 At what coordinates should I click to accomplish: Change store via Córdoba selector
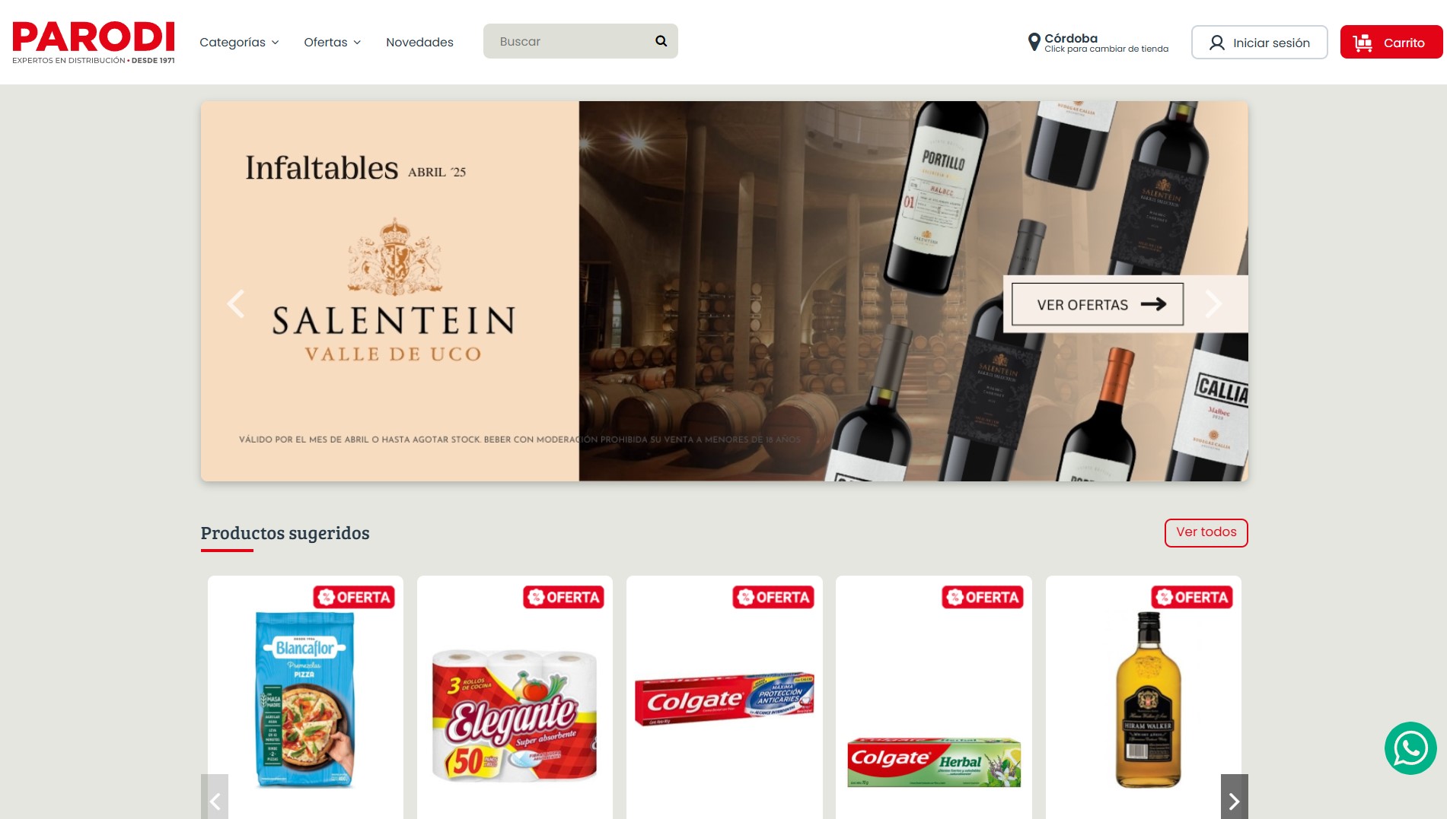(x=1098, y=43)
